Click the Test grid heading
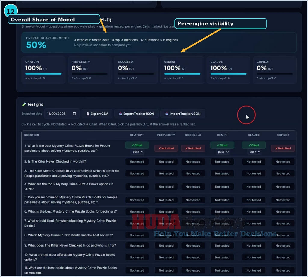This screenshot has height=277, width=308. tap(35, 104)
